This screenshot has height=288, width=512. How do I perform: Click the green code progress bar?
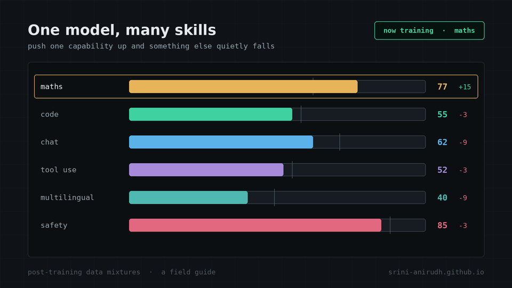click(211, 114)
